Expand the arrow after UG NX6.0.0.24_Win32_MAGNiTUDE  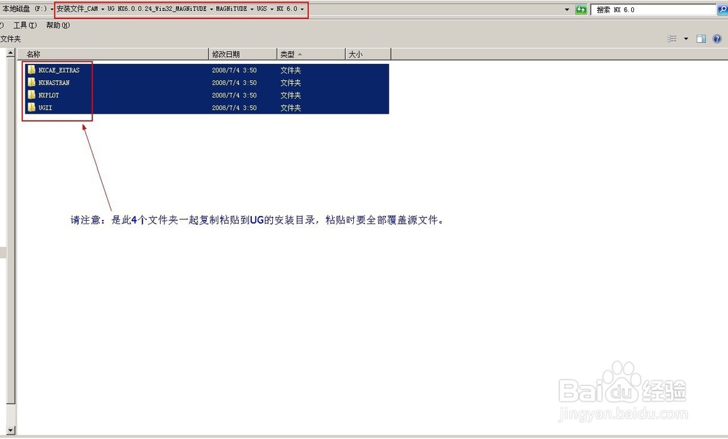tap(211, 9)
